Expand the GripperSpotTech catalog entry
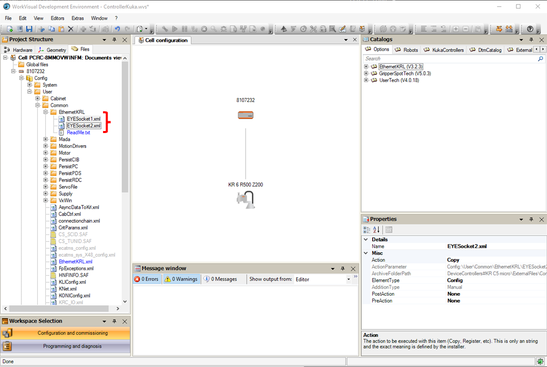The width and height of the screenshot is (547, 367). pos(366,73)
